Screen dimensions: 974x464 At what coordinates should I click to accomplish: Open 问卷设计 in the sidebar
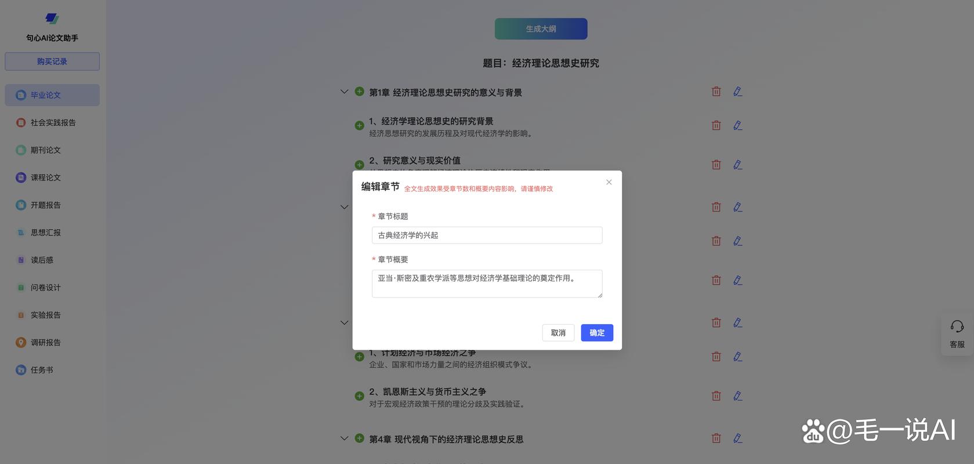pyautogui.click(x=52, y=288)
